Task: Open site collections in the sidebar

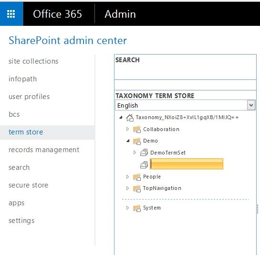Action: [33, 61]
